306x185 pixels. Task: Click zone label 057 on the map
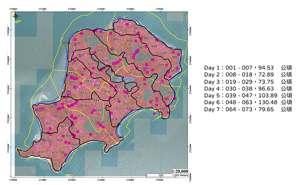(x=83, y=105)
